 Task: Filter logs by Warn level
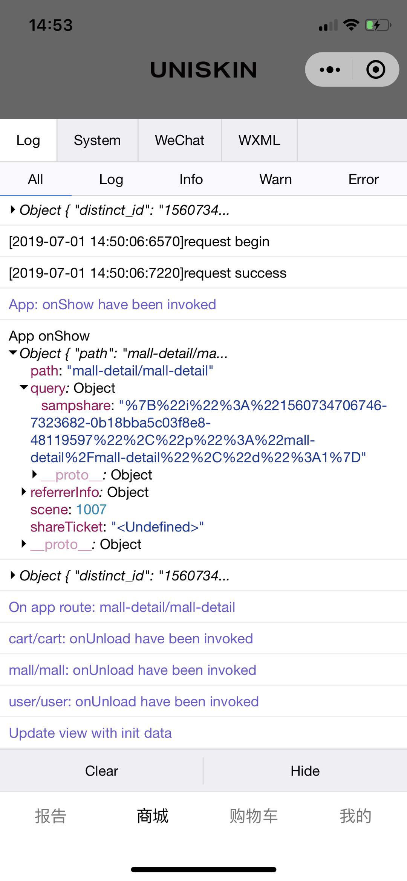click(x=275, y=179)
